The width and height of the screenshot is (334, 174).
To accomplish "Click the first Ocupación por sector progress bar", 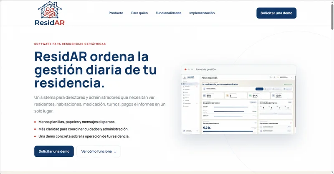I will coord(231,107).
